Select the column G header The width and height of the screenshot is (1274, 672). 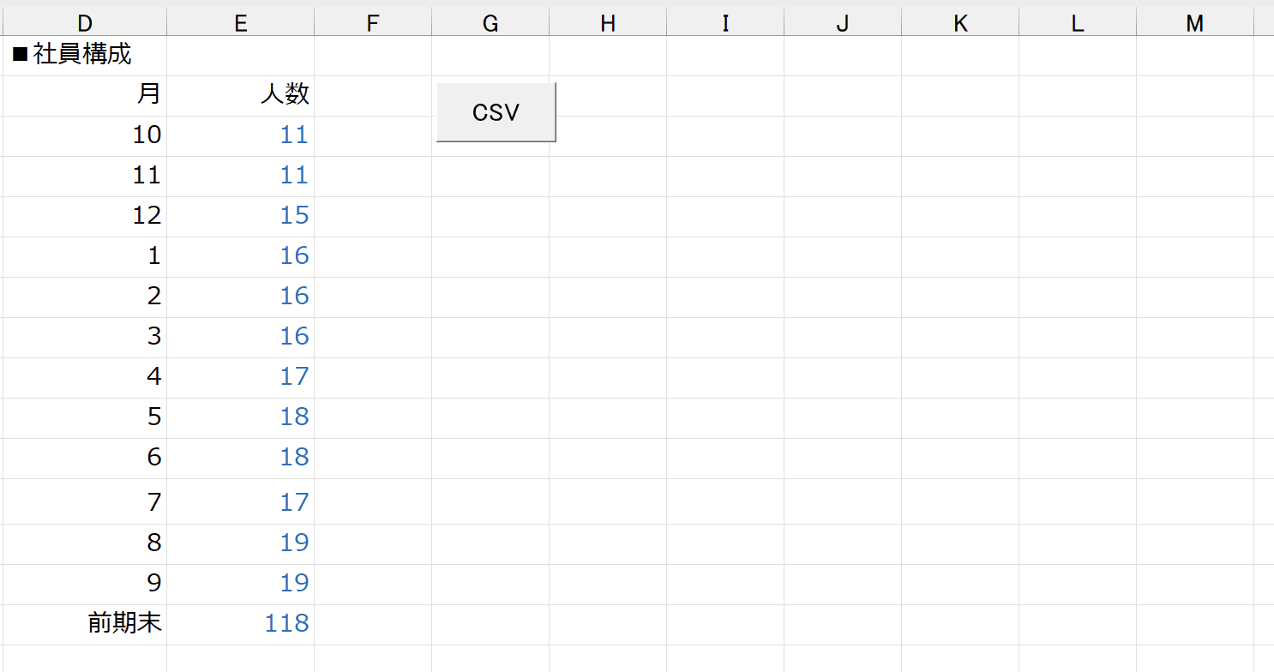click(490, 23)
